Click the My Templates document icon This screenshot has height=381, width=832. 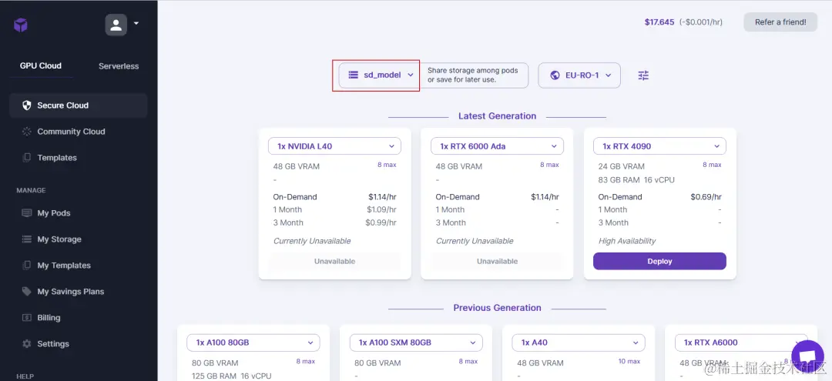coord(26,265)
